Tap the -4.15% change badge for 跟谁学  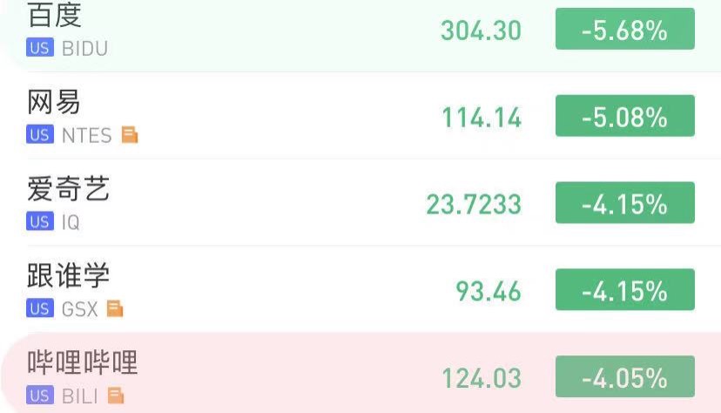point(624,290)
